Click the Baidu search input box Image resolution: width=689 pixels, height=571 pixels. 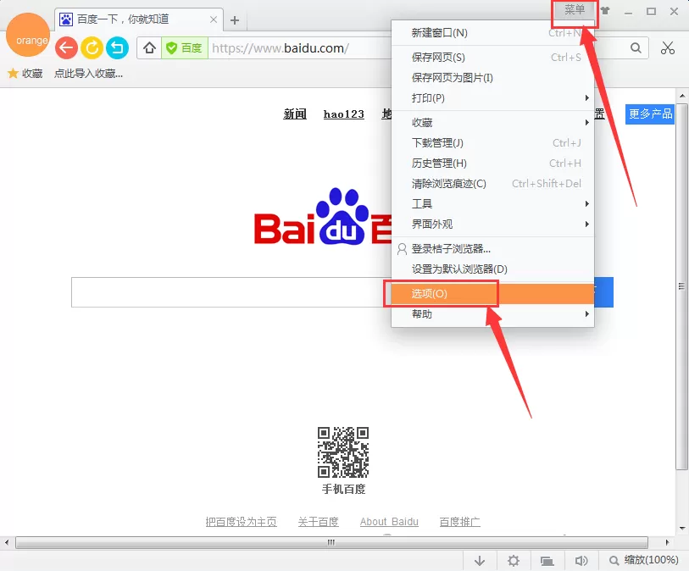coord(231,292)
